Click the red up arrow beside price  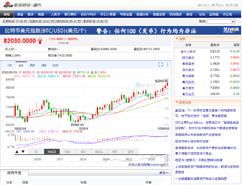pyautogui.click(x=40, y=41)
